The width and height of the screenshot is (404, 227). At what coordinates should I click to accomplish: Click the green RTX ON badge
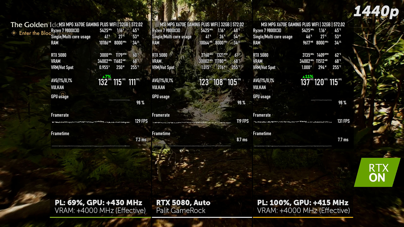pyautogui.click(x=377, y=173)
